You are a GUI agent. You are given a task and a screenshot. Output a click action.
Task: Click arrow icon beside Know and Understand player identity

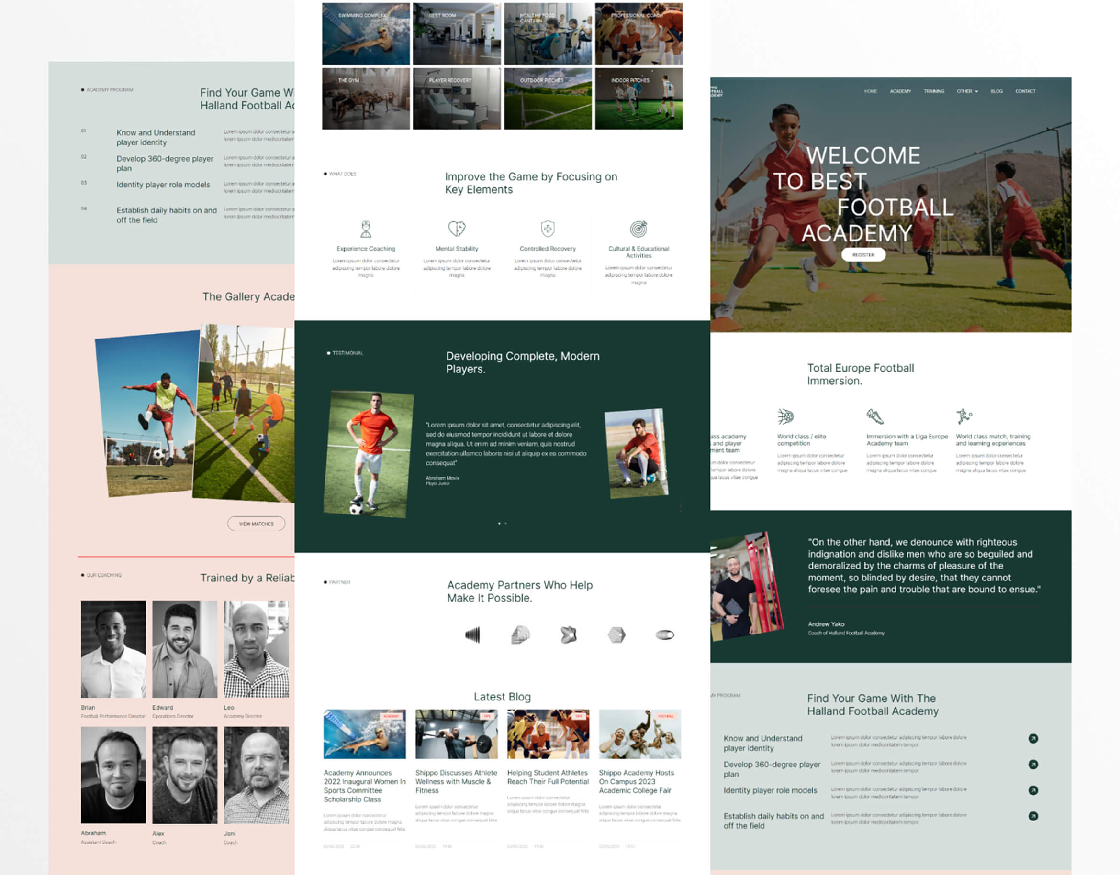pyautogui.click(x=1033, y=738)
